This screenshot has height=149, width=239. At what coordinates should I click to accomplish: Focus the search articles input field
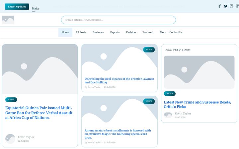(119, 20)
